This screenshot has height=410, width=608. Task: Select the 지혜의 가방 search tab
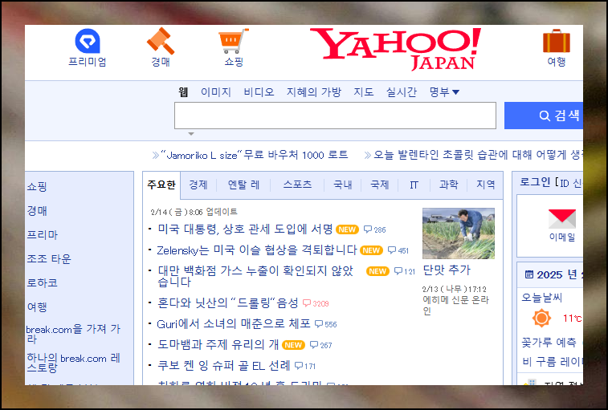[x=314, y=91]
